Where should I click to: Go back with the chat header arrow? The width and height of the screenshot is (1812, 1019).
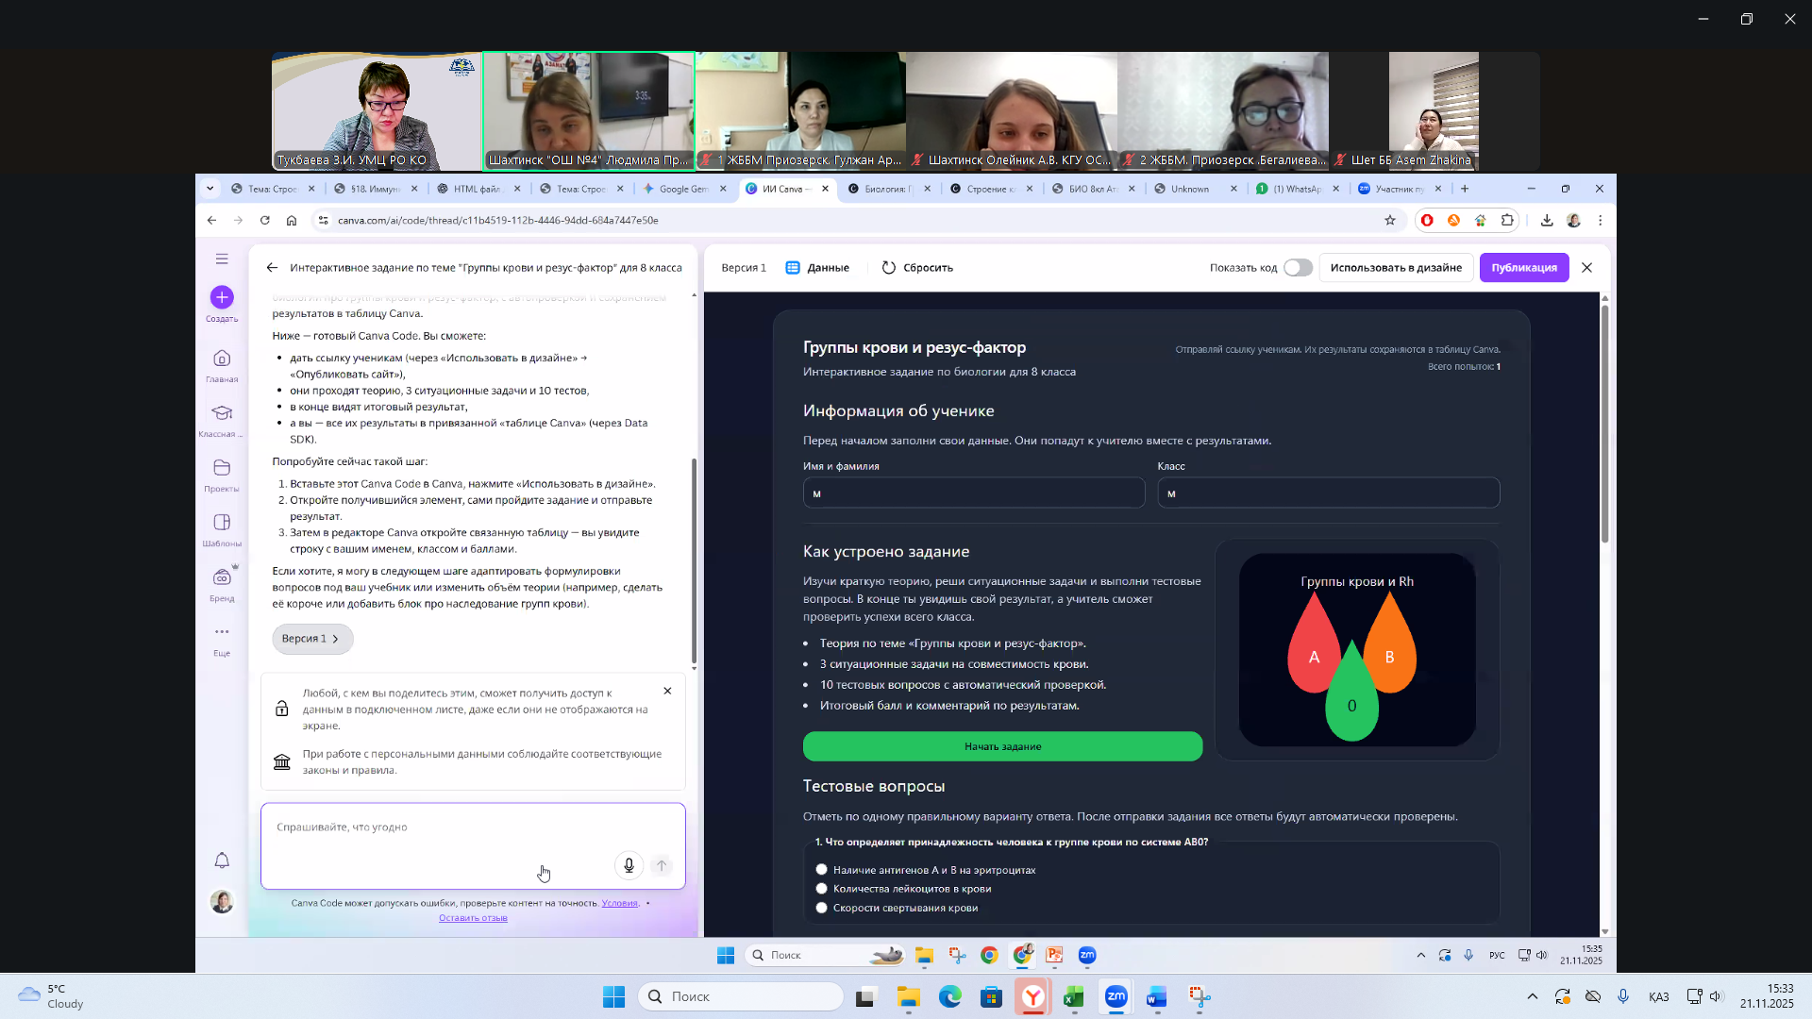click(272, 268)
